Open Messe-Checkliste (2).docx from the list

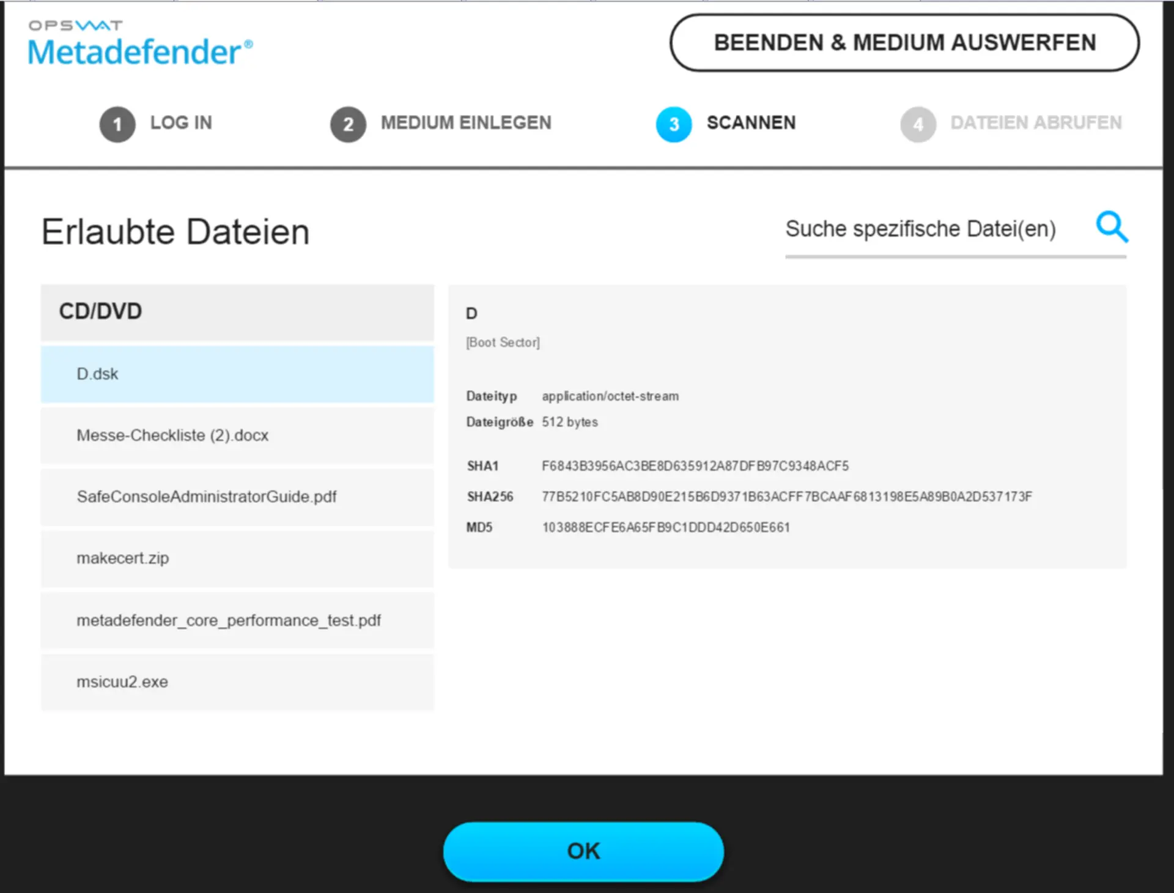point(237,435)
